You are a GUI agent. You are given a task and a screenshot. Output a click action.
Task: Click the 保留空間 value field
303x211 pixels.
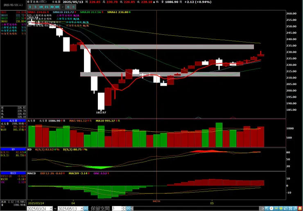click(117, 209)
